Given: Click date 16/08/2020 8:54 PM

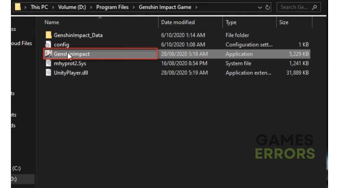Looking at the screenshot, I should pyautogui.click(x=184, y=63).
